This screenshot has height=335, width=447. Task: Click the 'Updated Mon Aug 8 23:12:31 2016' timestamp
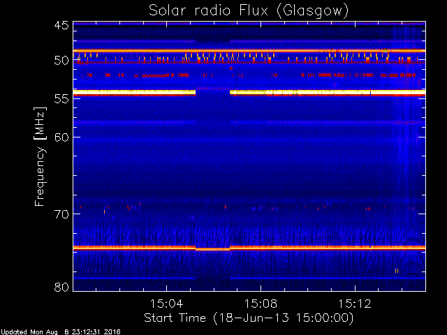pos(61,332)
